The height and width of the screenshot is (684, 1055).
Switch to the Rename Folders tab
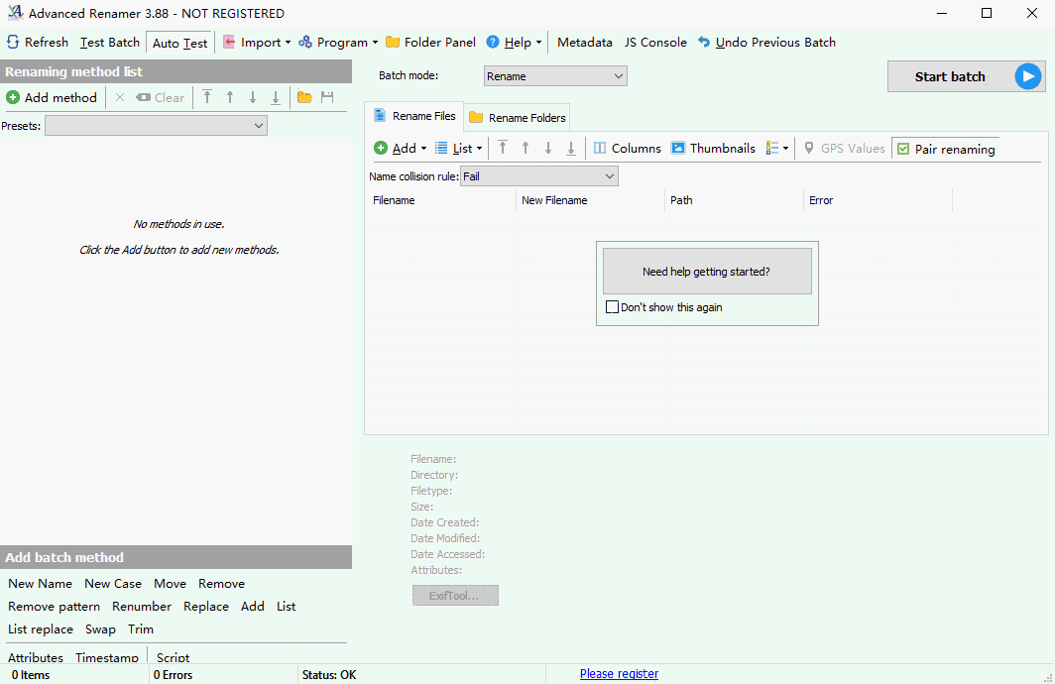[517, 118]
